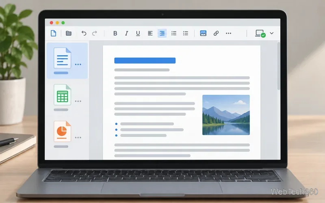Open options menu for the text document
The width and height of the screenshot is (325, 203).
point(78,65)
